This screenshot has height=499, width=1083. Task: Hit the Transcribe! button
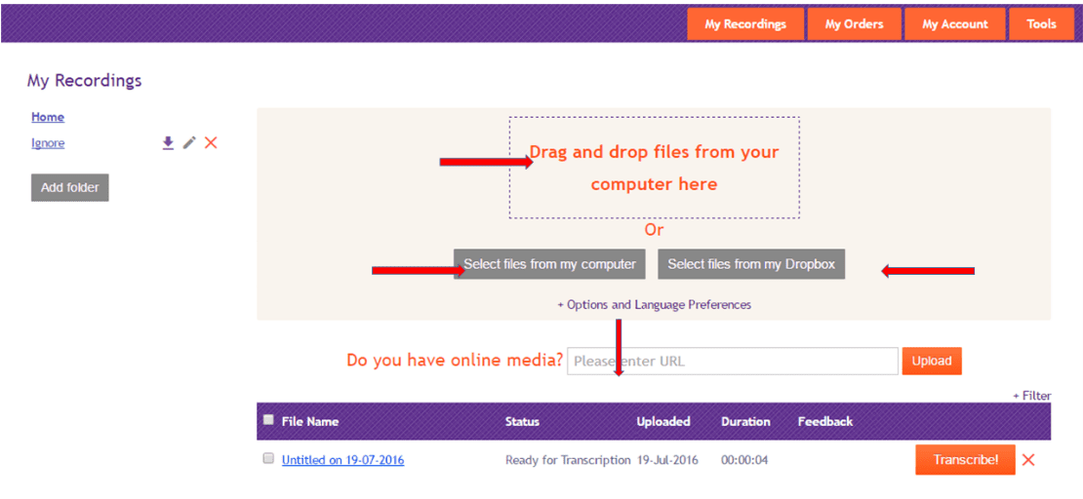point(965,460)
